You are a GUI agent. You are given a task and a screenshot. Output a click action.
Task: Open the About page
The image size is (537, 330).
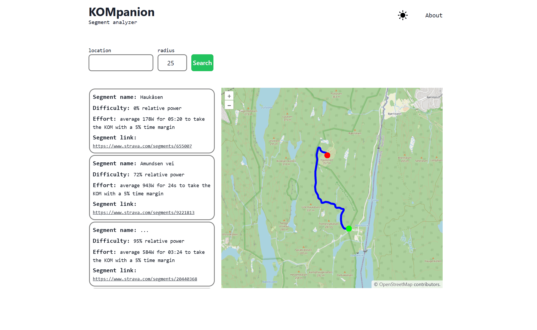(434, 15)
